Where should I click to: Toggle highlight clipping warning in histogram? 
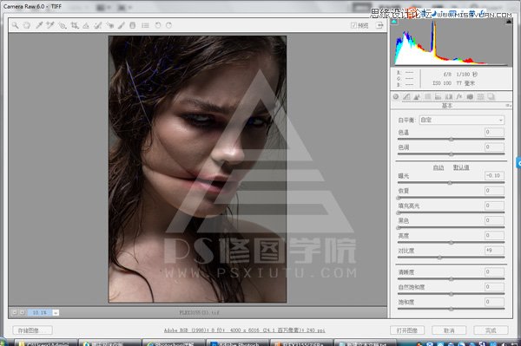pos(508,22)
